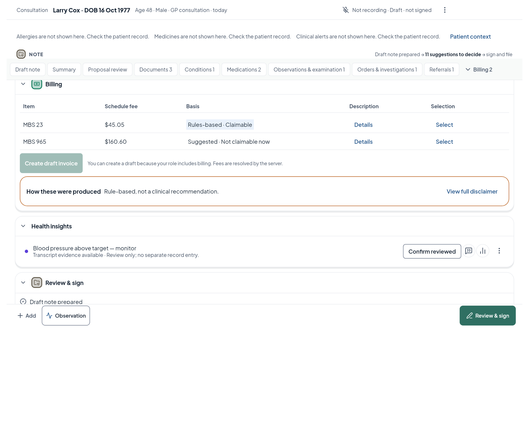Switch to the Referrals 1 tab
529x442 pixels.
click(x=442, y=70)
